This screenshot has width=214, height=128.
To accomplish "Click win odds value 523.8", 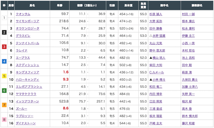I will (64, 101).
